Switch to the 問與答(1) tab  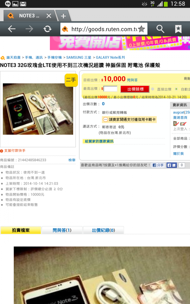click(62, 230)
